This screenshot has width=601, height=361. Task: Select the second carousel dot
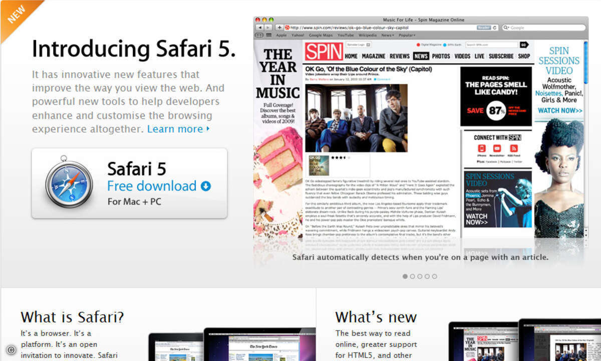tap(412, 276)
